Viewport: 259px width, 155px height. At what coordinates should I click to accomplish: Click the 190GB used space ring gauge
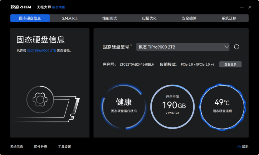(173, 106)
